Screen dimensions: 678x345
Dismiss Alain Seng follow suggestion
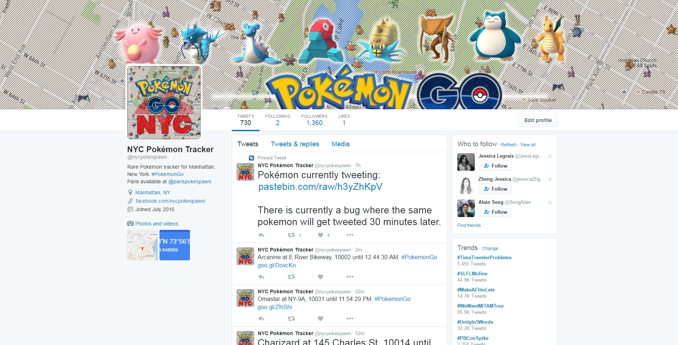pyautogui.click(x=550, y=202)
